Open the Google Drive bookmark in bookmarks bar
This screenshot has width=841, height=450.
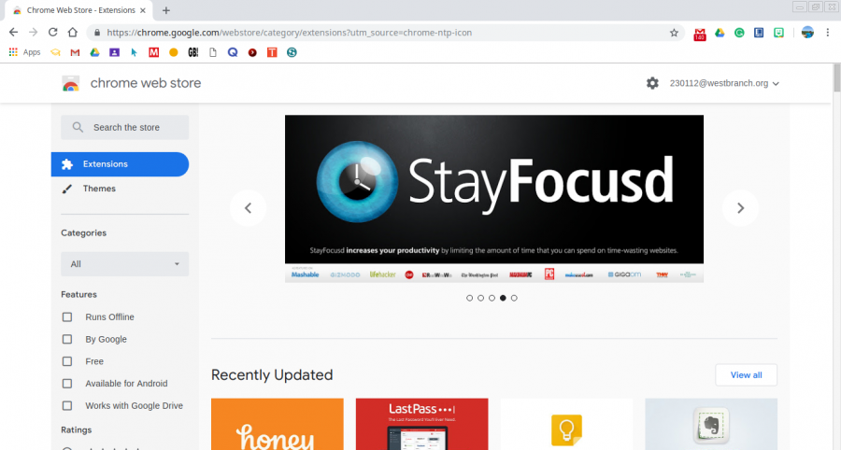pos(94,52)
